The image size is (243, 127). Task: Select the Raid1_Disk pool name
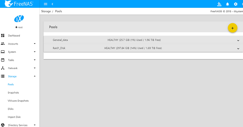[x=59, y=48]
